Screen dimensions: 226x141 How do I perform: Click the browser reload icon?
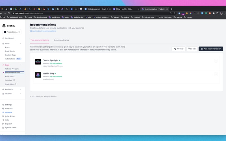[x=9, y=13]
